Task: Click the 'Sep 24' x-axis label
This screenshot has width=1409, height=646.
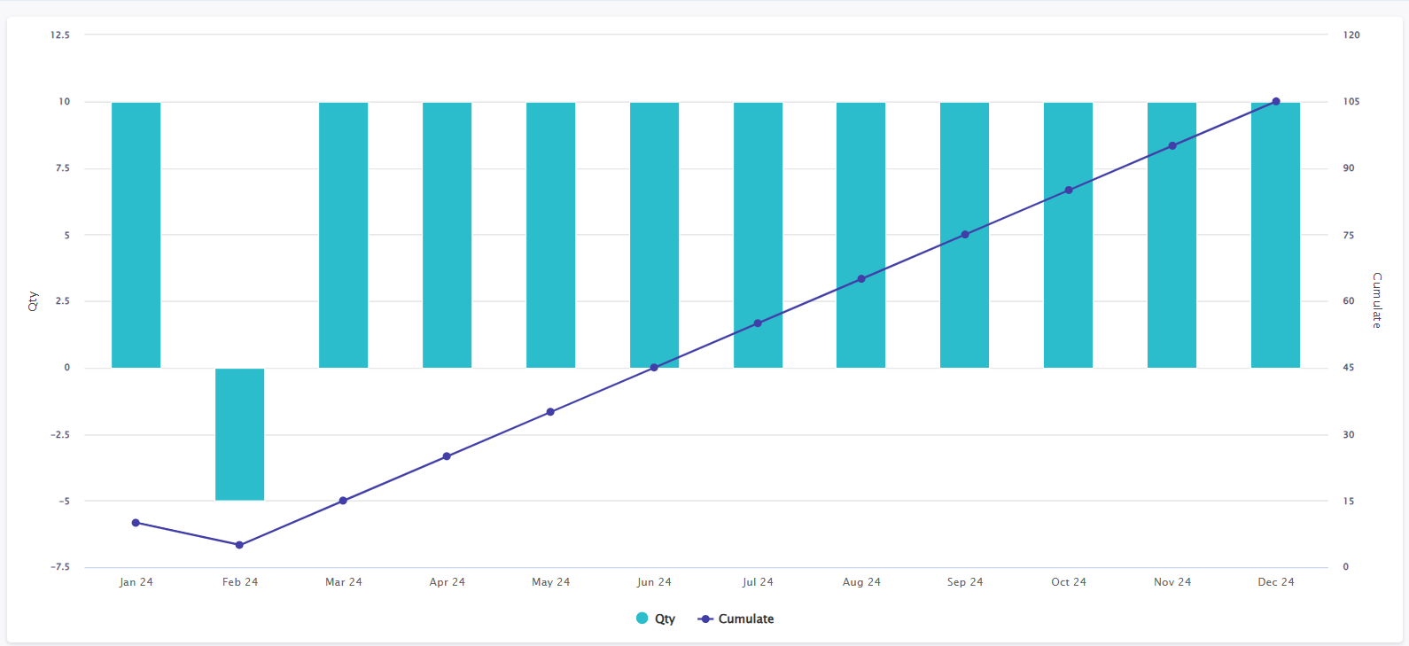Action: tap(965, 582)
